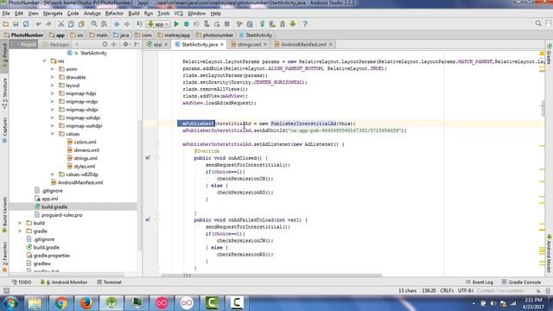Toggle the Captures side panel
Image resolution: width=553 pixels, height=311 pixels.
click(4, 130)
